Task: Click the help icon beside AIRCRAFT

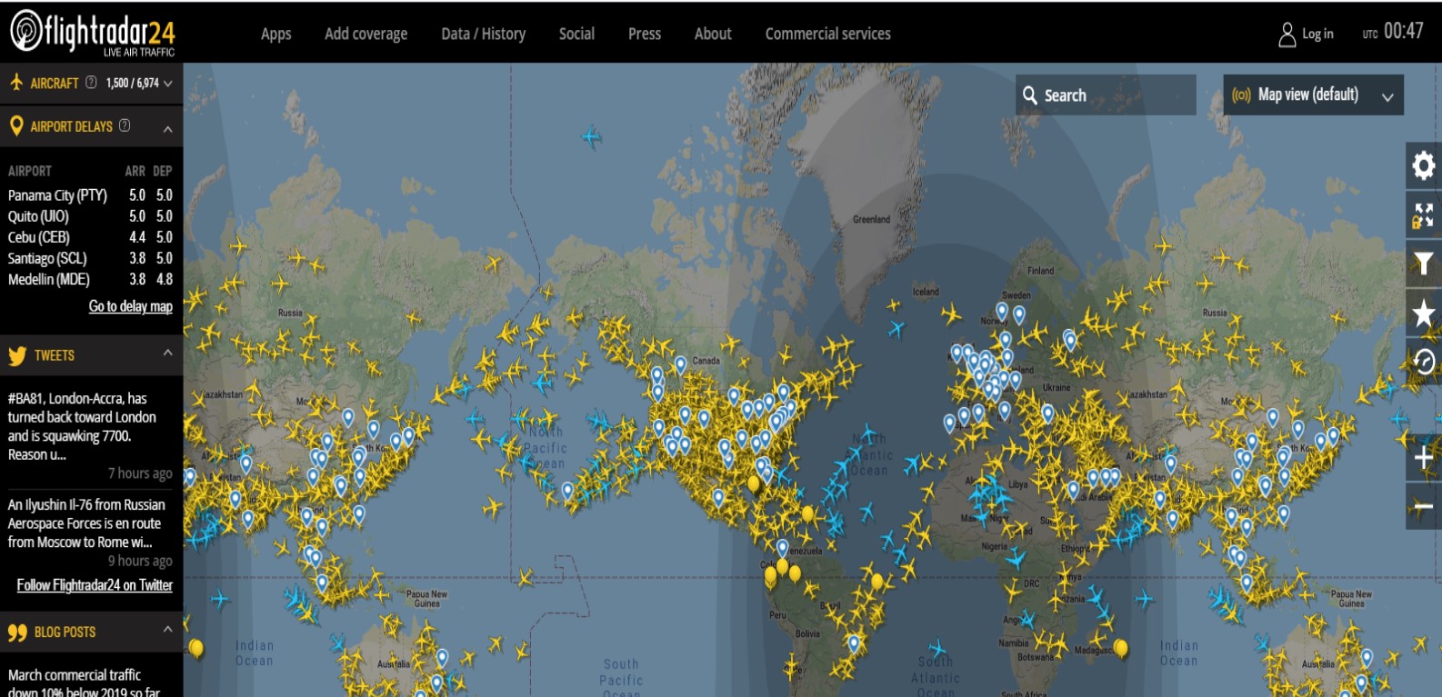Action: coord(91,83)
